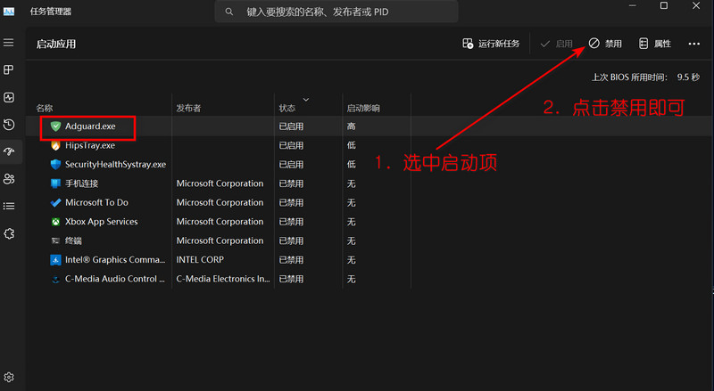The height and width of the screenshot is (391, 714).
Task: Sort by 发布者 column header
Action: click(x=188, y=108)
